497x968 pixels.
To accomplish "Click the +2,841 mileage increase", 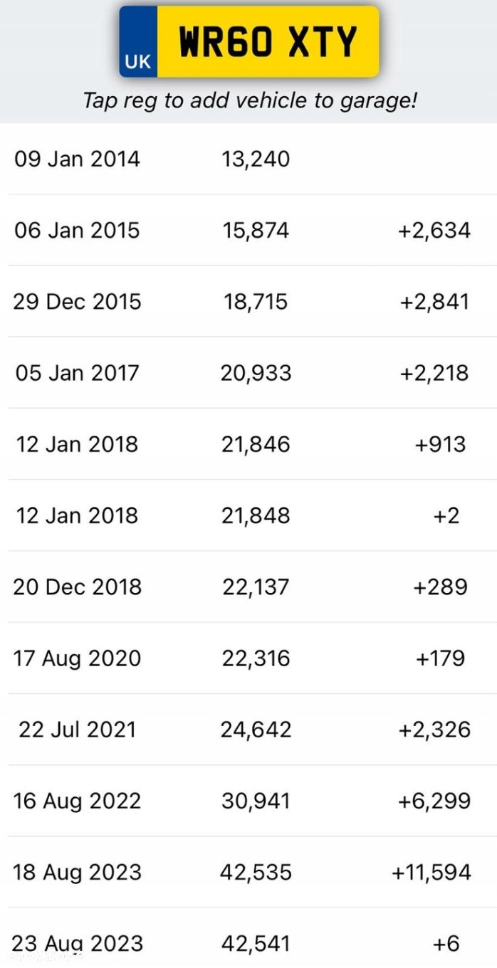I will pyautogui.click(x=434, y=302).
